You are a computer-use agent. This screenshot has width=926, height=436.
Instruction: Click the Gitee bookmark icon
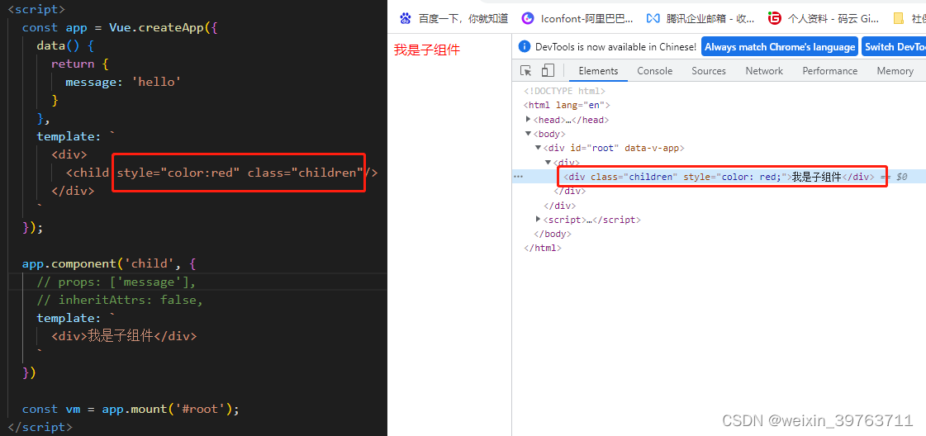pyautogui.click(x=774, y=18)
